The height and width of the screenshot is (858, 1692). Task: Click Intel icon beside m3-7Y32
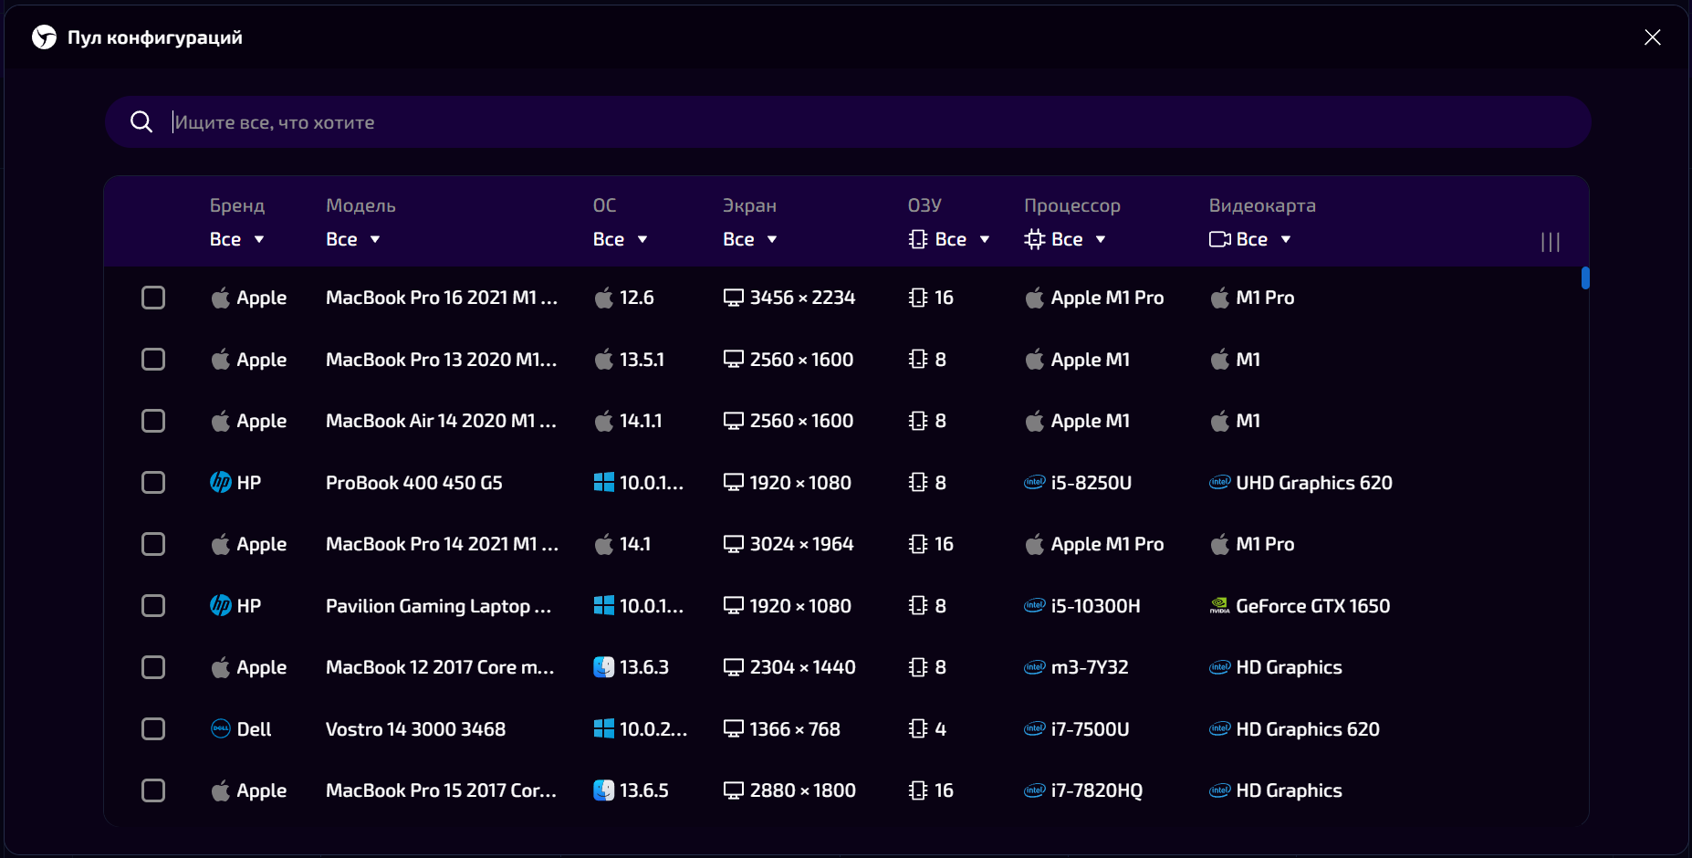[x=1034, y=667]
